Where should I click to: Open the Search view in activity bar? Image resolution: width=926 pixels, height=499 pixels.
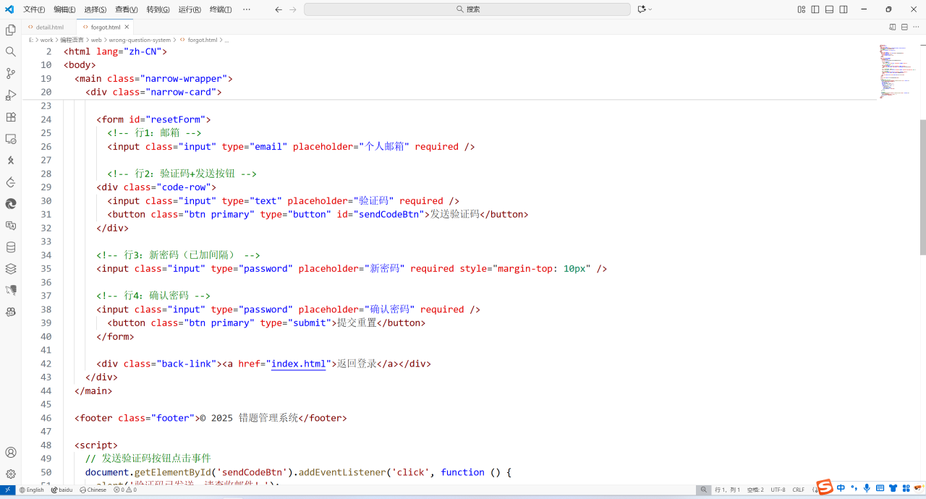[11, 52]
